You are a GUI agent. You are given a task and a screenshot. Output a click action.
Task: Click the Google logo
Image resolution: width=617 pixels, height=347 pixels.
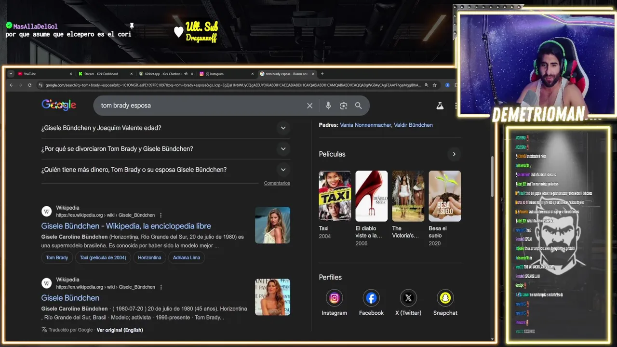coord(59,105)
